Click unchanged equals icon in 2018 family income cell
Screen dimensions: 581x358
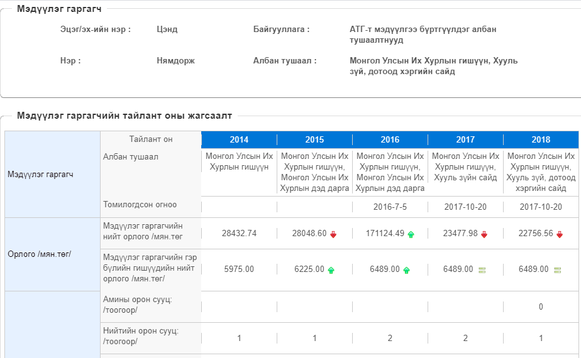point(557,270)
